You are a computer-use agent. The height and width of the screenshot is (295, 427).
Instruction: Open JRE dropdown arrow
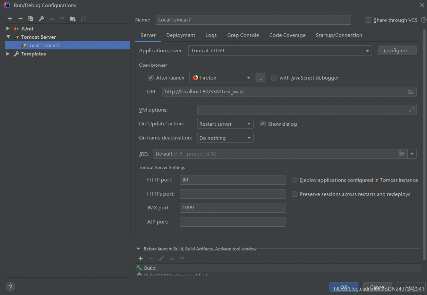pos(412,154)
